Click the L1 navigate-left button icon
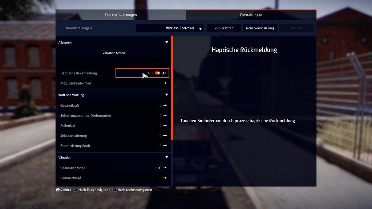372x209 pixels. click(75, 190)
